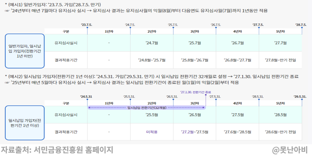Image resolution: width=312 pixels, height=157 pixels.
Task: Click the '23.7.5. timeline date marker
Action: pos(87,25)
